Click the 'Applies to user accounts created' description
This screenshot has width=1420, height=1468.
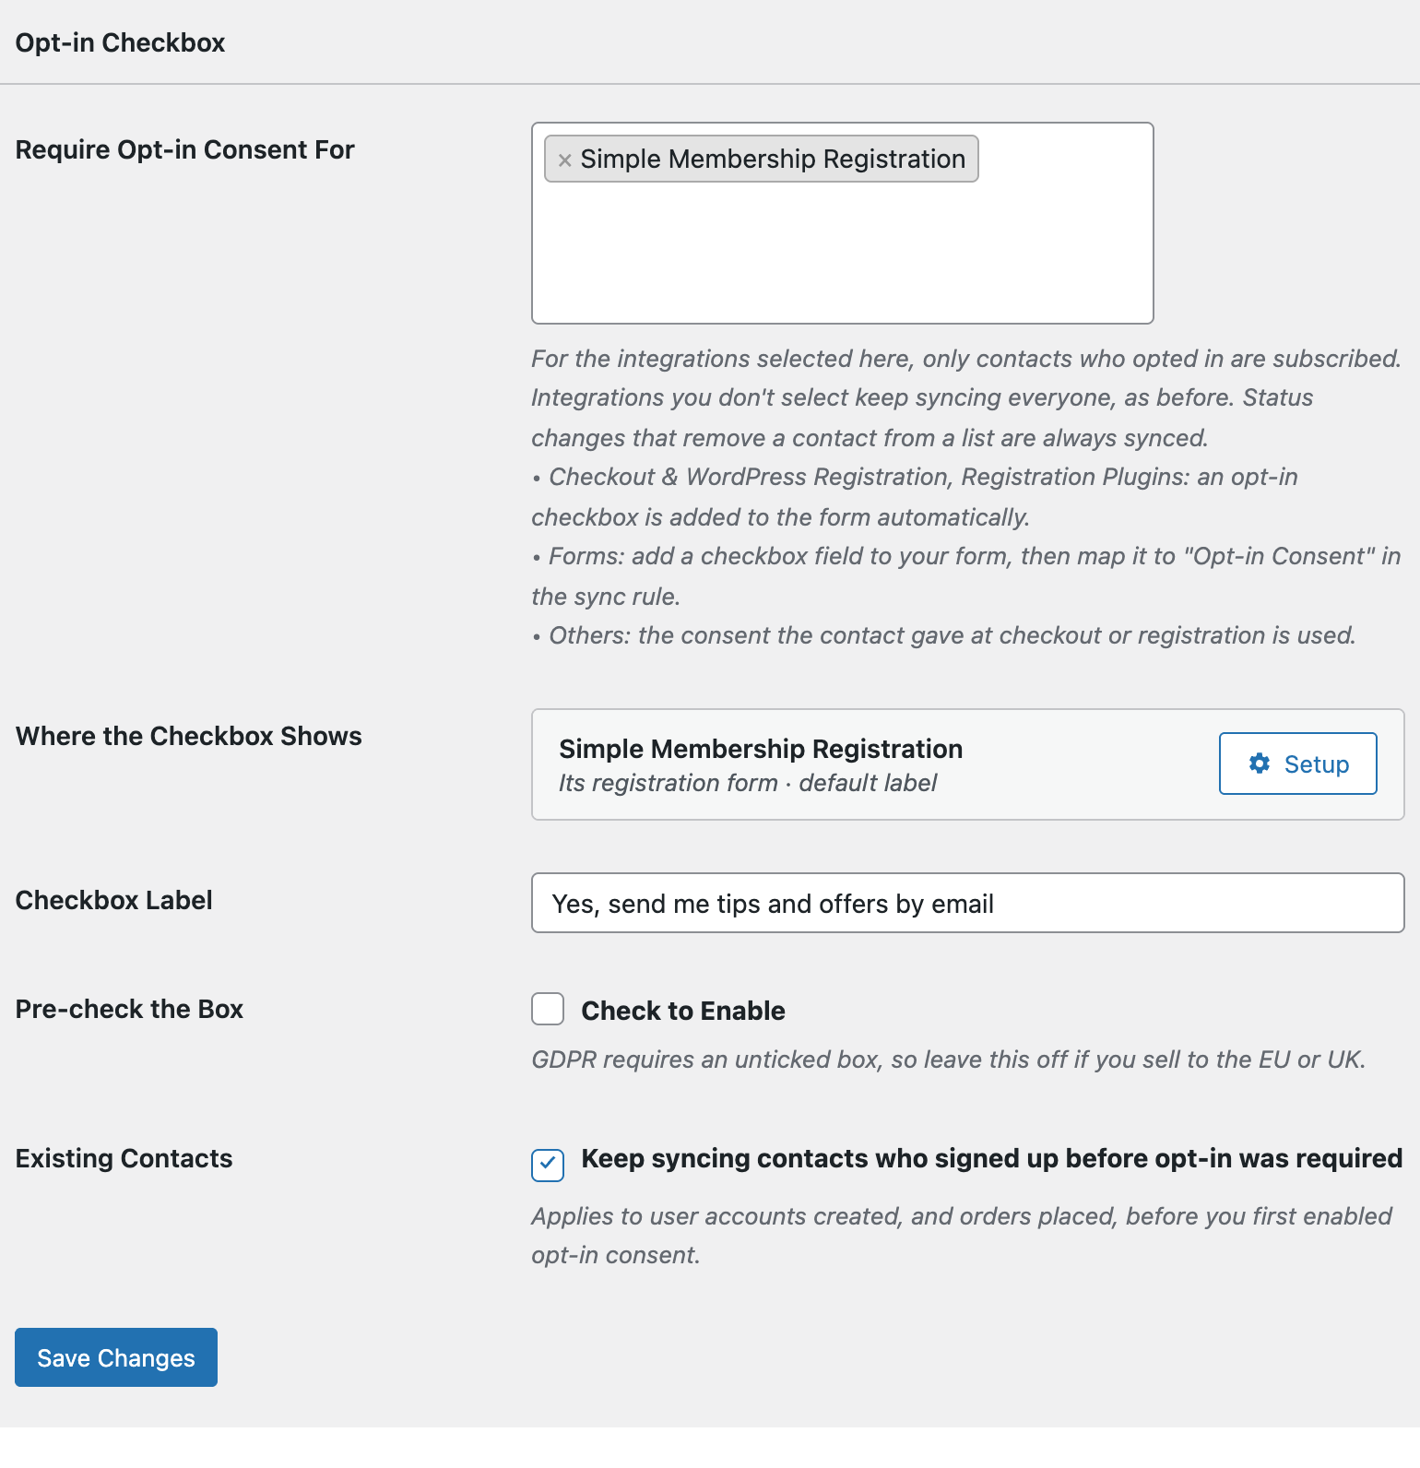(x=962, y=1236)
